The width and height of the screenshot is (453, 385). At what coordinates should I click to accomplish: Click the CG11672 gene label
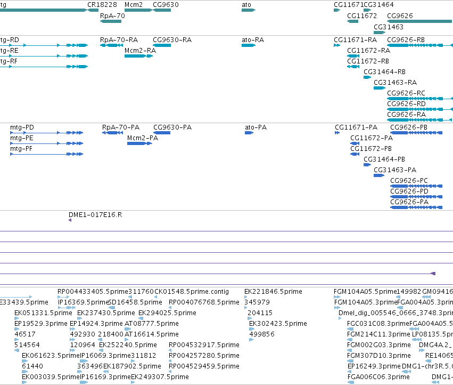pyautogui.click(x=361, y=16)
